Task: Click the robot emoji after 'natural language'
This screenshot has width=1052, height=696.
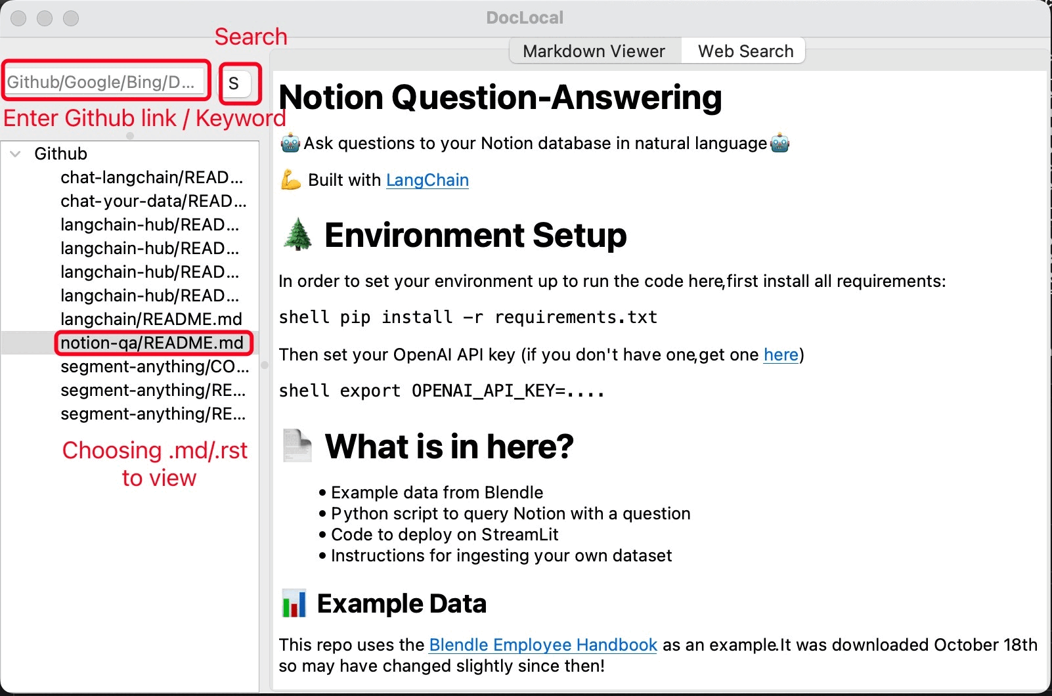Action: click(779, 142)
